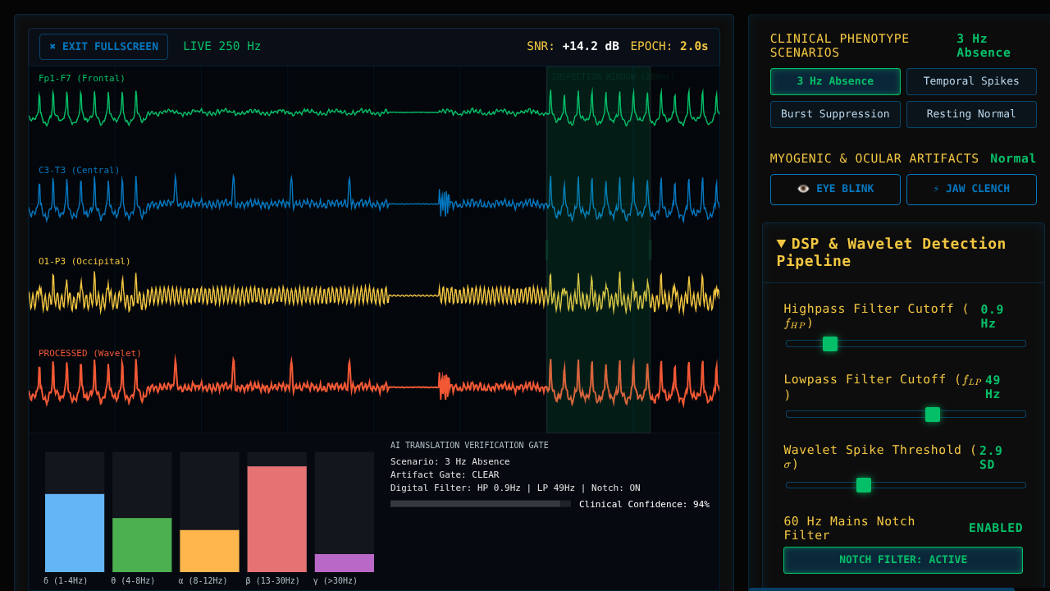Click the Digital Filter settings line

click(515, 488)
